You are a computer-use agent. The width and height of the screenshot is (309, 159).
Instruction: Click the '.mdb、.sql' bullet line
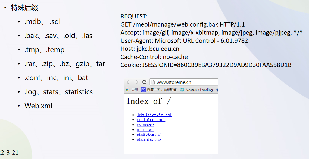[x=42, y=22]
